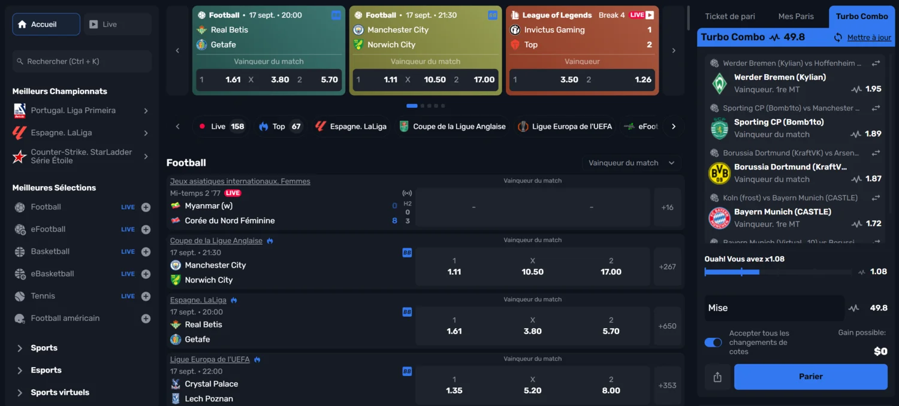
Task: Click the refresh icon beside Mettre à jour
Action: [838, 37]
